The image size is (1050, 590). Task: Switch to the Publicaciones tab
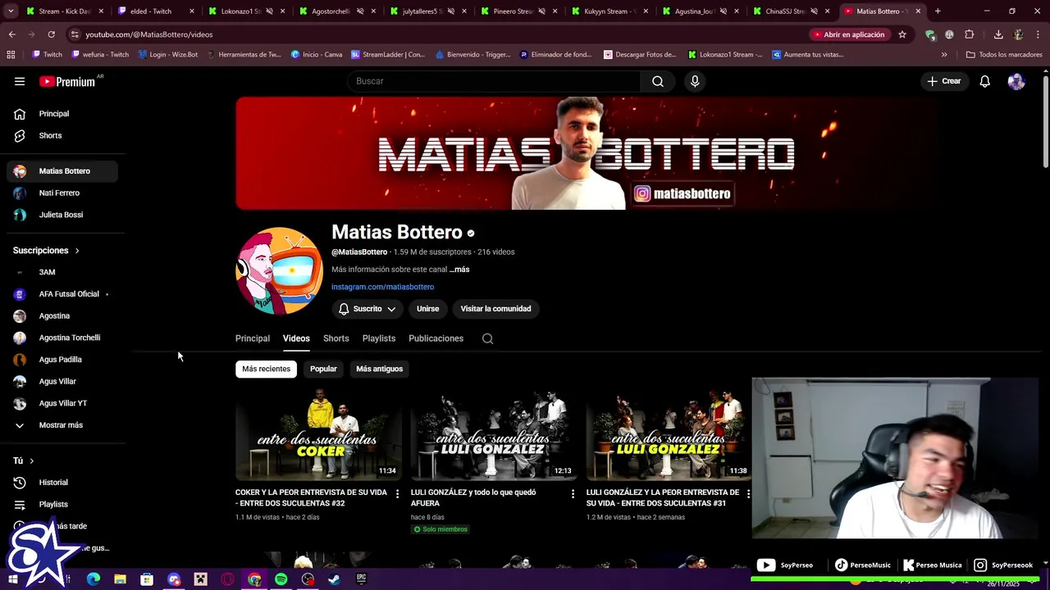point(436,338)
